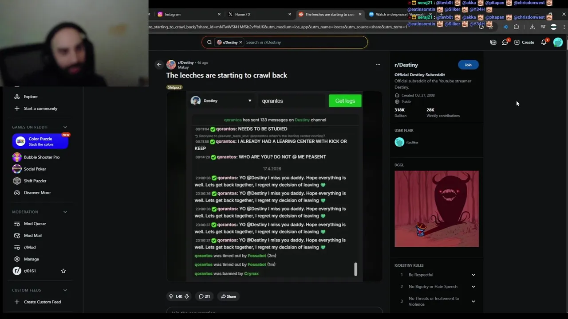Image resolution: width=568 pixels, height=319 pixels.
Task: Open the browser extensions puzzle icon
Action: point(517,27)
